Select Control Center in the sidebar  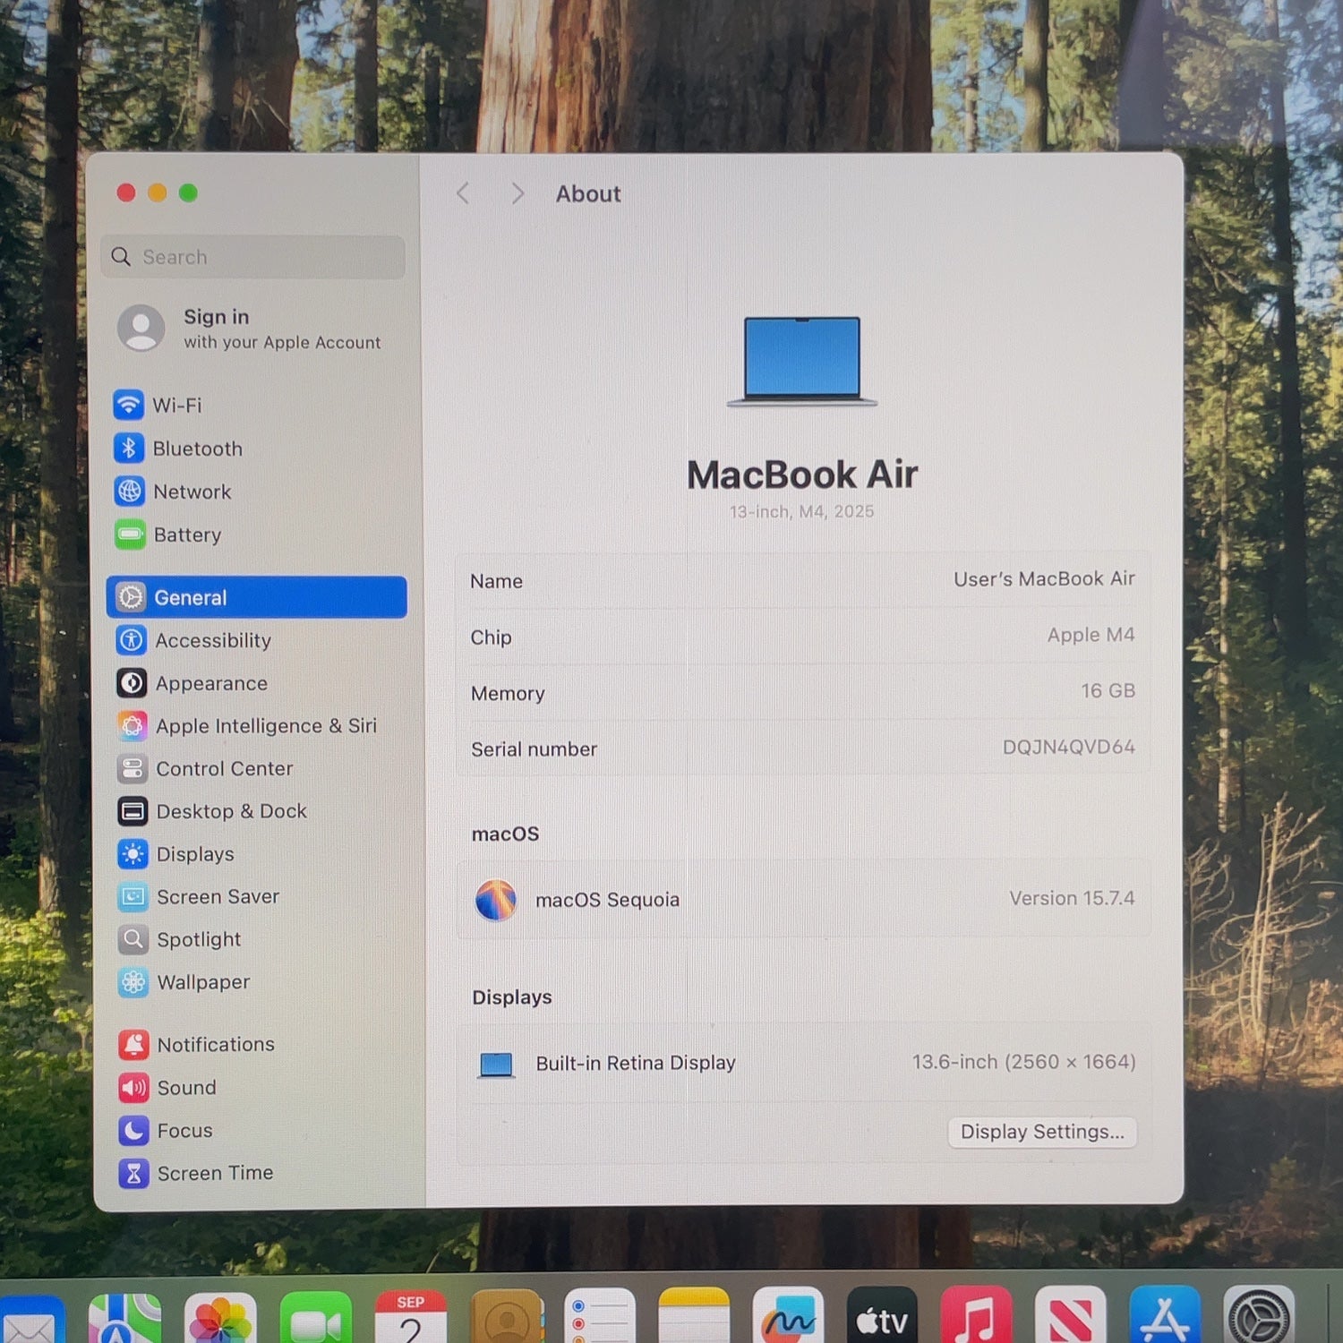205,768
